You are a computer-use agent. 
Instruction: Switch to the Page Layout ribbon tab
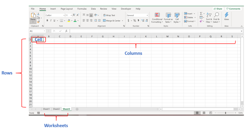(66, 9)
